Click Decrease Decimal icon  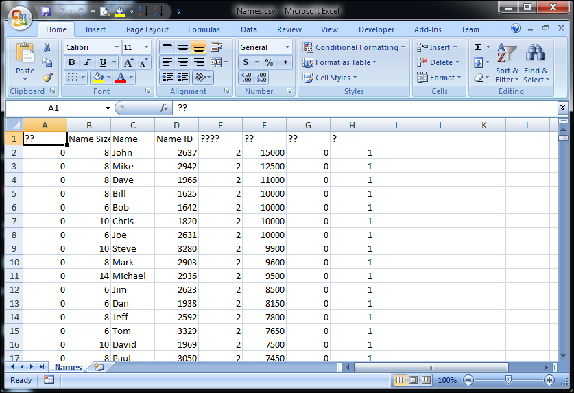(x=262, y=78)
